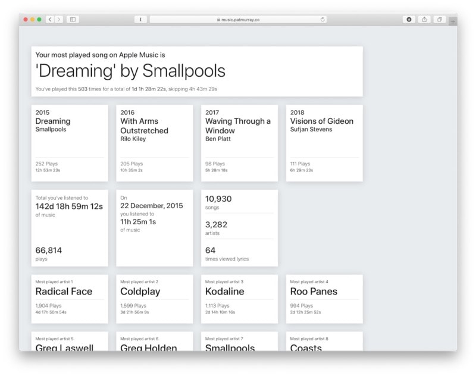
Task: Open the downloads list
Action: (408, 19)
